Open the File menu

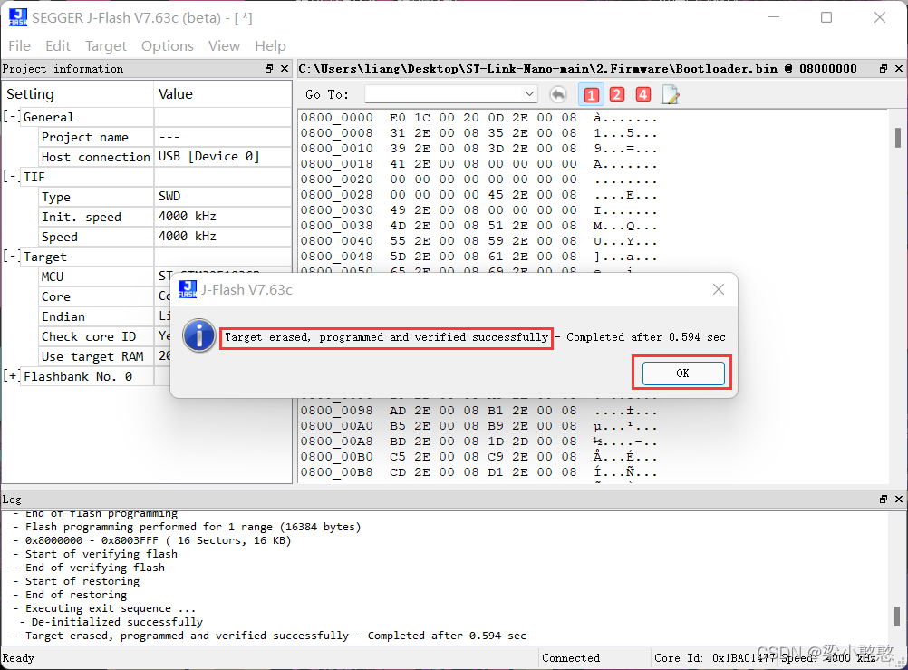(20, 46)
